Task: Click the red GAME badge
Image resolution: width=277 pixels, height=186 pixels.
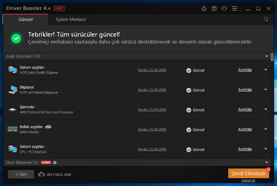Action: [x=46, y=162]
